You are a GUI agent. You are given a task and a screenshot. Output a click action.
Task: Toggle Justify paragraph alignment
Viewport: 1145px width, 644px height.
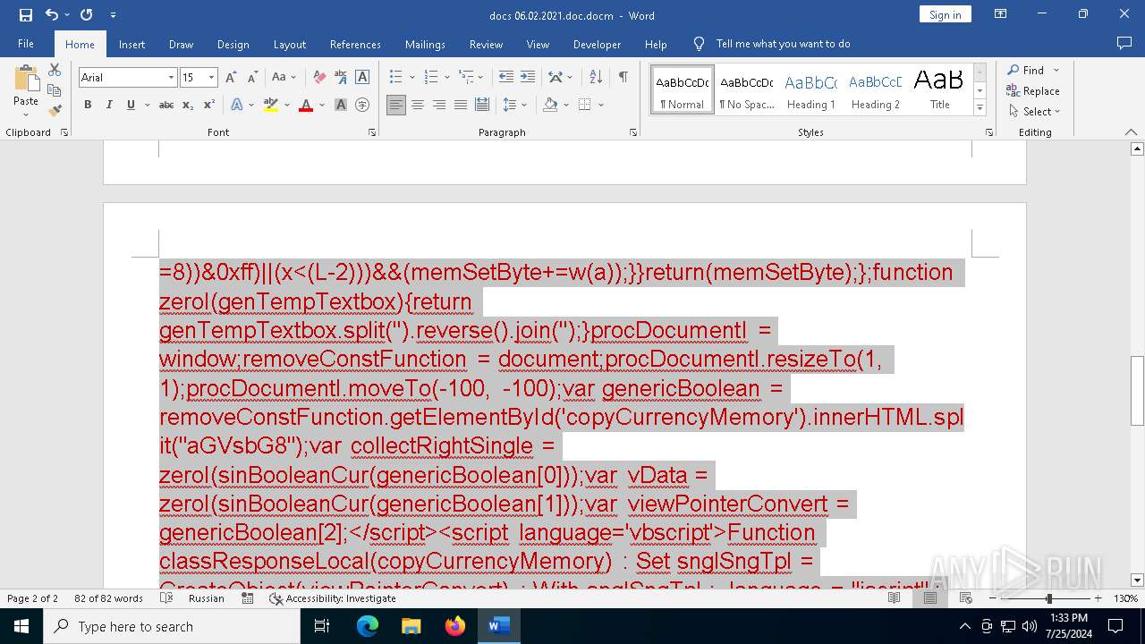point(461,105)
